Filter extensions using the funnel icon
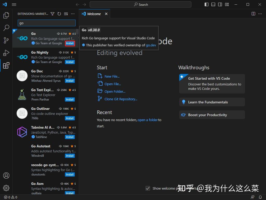Viewport: 266px width, 200px height. pos(52,14)
